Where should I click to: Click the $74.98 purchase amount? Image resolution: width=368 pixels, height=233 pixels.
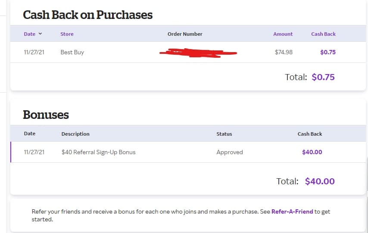[x=284, y=52]
